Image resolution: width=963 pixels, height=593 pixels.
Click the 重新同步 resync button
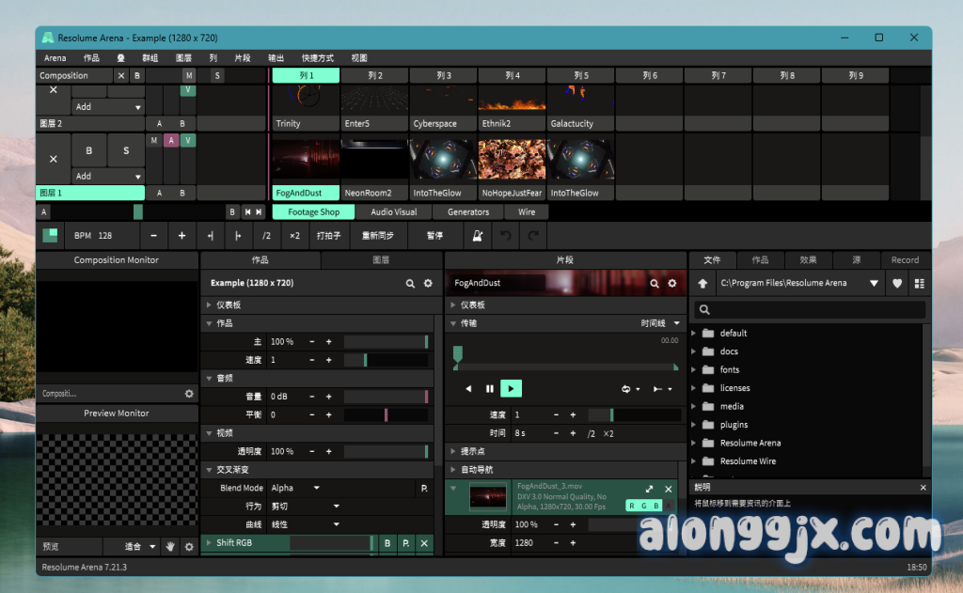click(x=378, y=236)
